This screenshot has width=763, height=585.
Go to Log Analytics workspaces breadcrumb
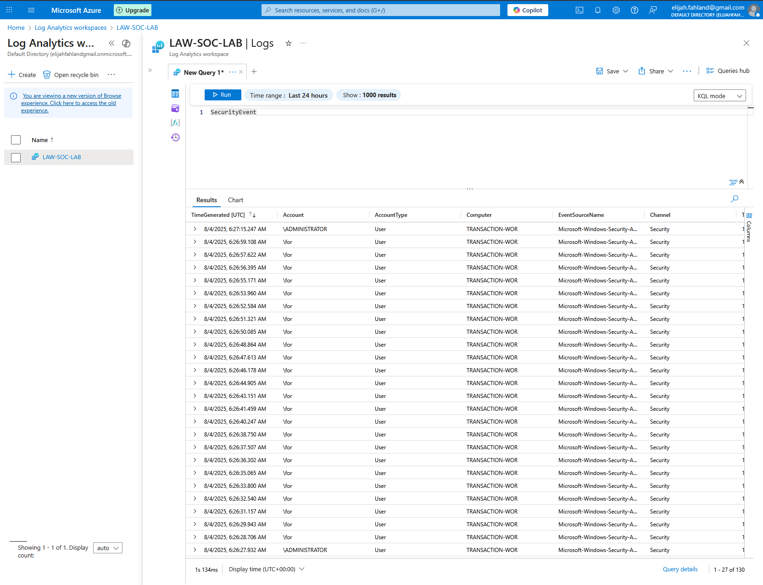tap(71, 28)
